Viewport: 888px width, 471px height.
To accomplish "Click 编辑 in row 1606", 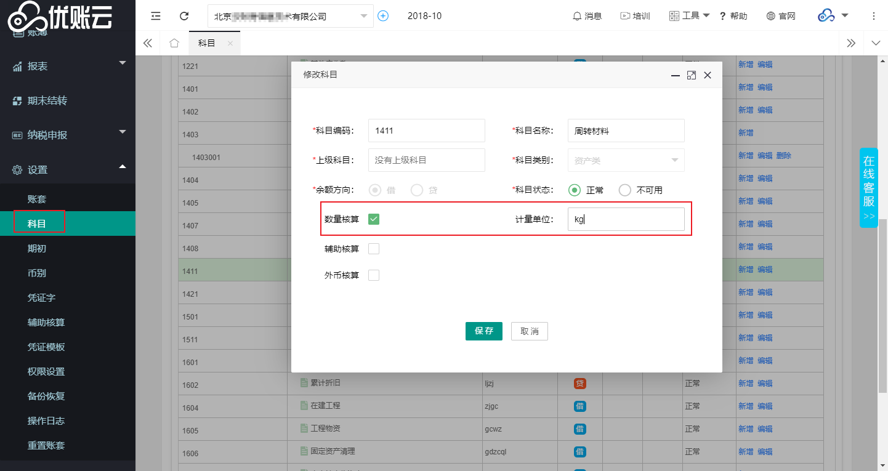I will (765, 451).
